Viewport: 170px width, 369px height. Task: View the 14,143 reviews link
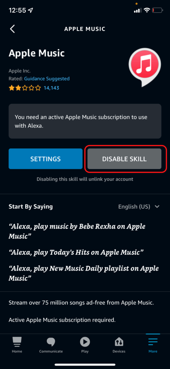click(51, 88)
